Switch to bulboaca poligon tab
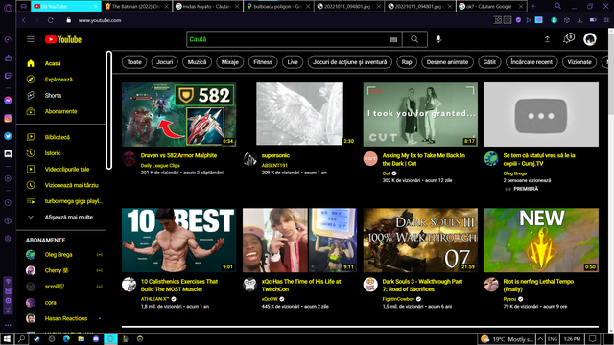The image size is (614, 345). pos(278,7)
